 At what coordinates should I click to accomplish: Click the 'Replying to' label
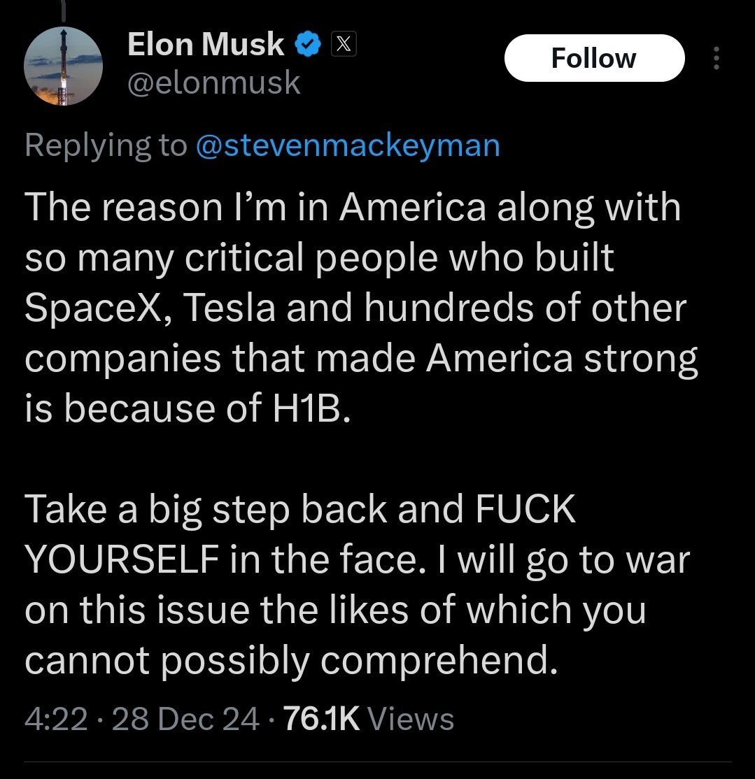click(106, 145)
